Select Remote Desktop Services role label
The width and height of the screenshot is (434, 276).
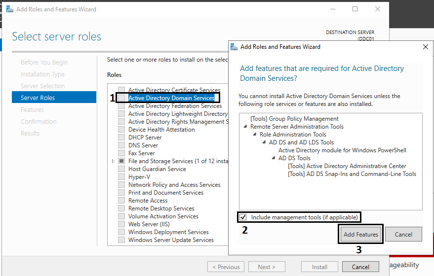point(161,208)
